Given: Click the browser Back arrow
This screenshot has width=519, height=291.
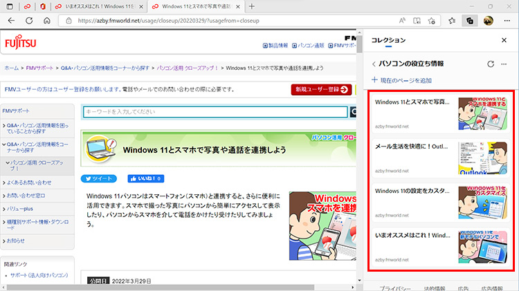Looking at the screenshot, I should tap(11, 21).
